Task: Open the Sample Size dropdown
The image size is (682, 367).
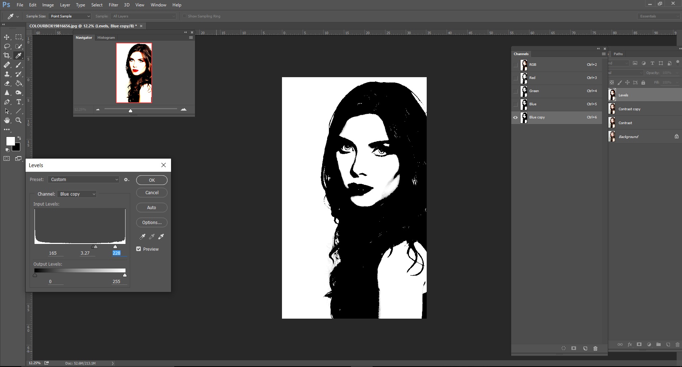Action: coord(70,16)
